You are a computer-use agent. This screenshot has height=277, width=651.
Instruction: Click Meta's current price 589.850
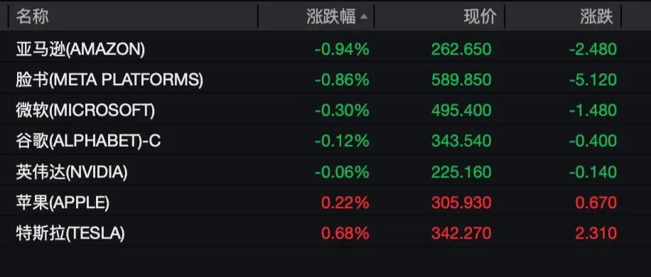461,80
